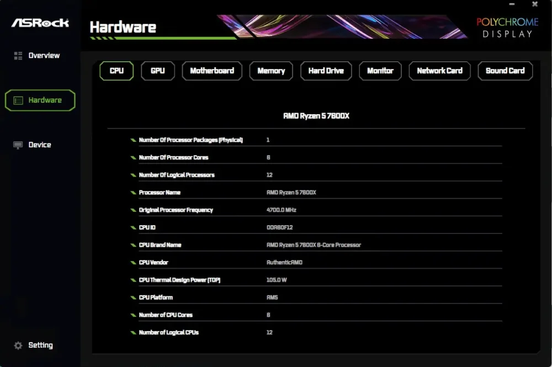Click the green arrow beside Original Processor Frequency

point(133,210)
